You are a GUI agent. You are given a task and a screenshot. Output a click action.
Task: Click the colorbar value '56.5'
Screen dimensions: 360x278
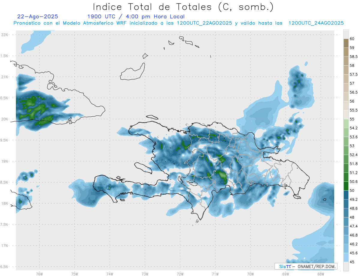354,92
